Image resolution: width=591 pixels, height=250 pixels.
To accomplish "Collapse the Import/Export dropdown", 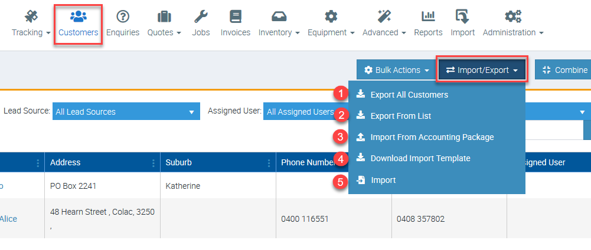I will [481, 70].
